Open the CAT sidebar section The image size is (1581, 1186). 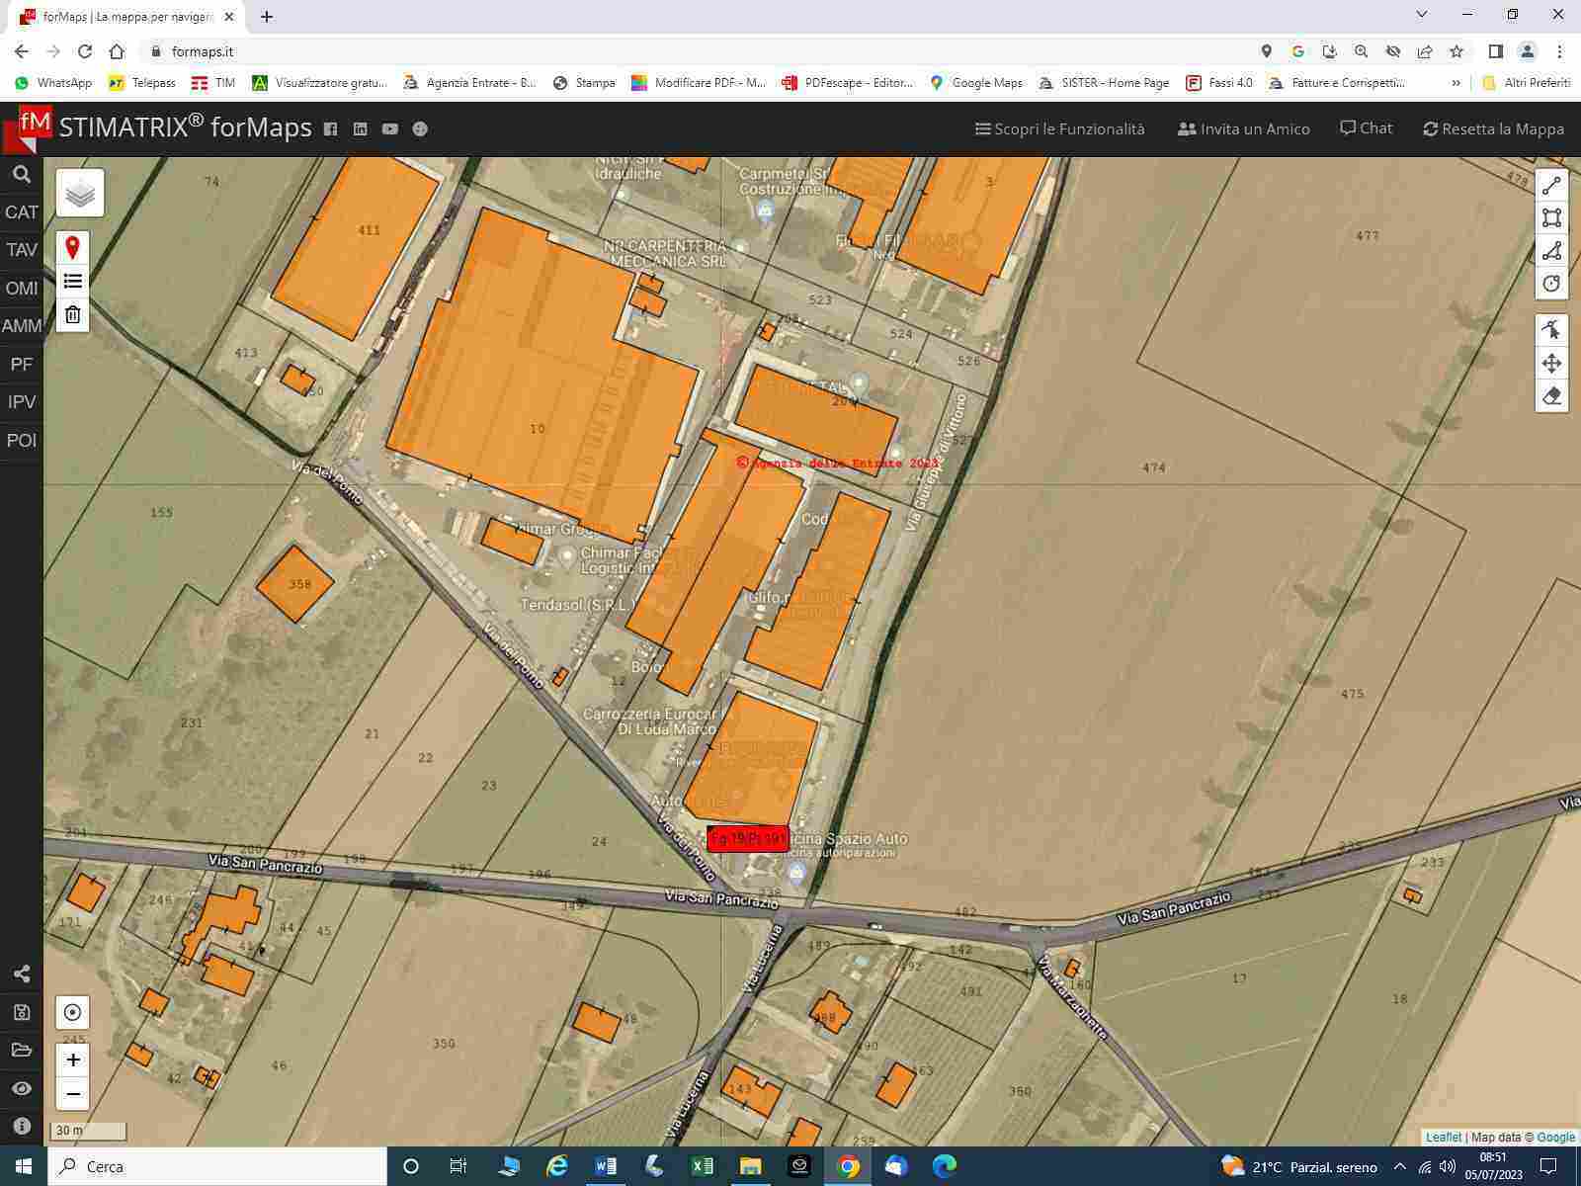point(22,212)
